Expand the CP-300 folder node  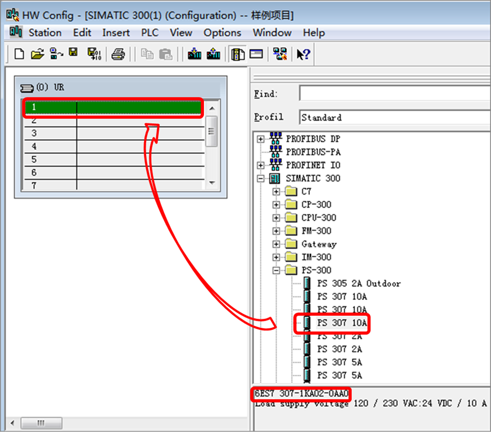click(276, 205)
